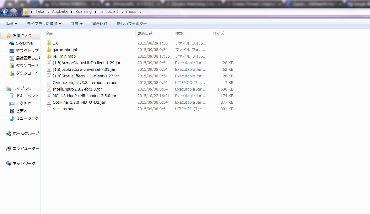This screenshot has height=214, width=370.
Task: Select the IntelliInput jar file icon
Action: (x=49, y=89)
